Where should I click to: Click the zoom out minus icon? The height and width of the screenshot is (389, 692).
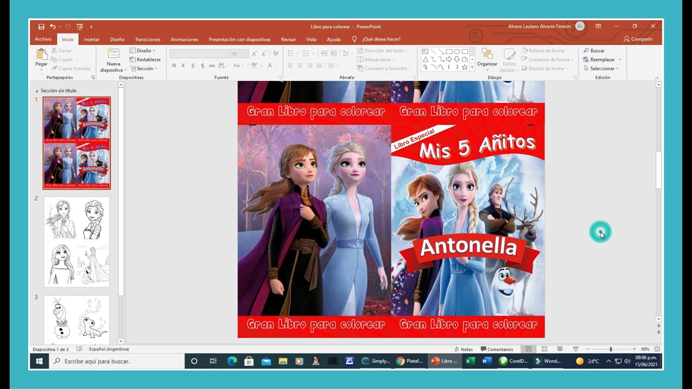tap(588, 349)
